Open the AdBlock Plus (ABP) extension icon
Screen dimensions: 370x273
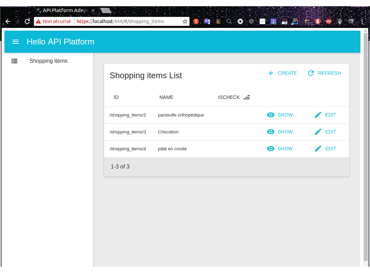(329, 21)
